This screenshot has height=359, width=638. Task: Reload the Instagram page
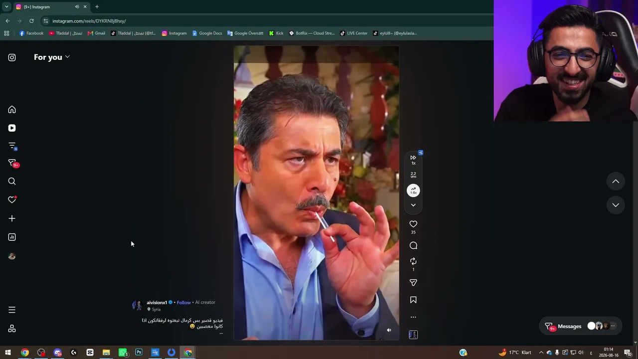pos(31,21)
